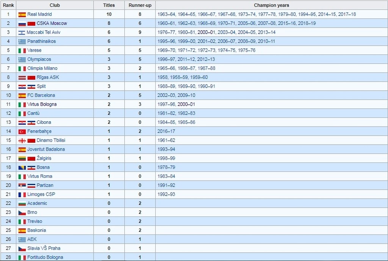Follow the Olympiacos link
Viewport: 388px width, 261px height.
click(39, 59)
